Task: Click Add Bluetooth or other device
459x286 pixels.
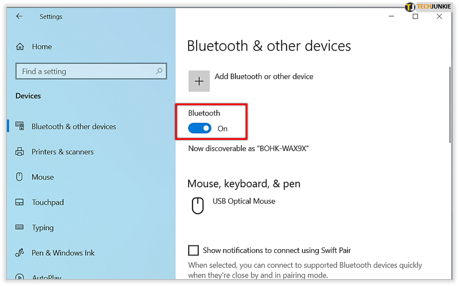Action: 264,77
